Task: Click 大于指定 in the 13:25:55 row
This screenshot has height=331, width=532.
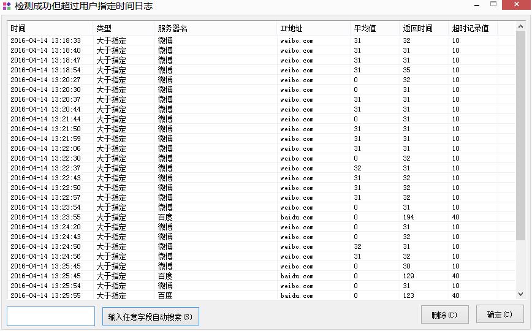Action: (x=112, y=295)
